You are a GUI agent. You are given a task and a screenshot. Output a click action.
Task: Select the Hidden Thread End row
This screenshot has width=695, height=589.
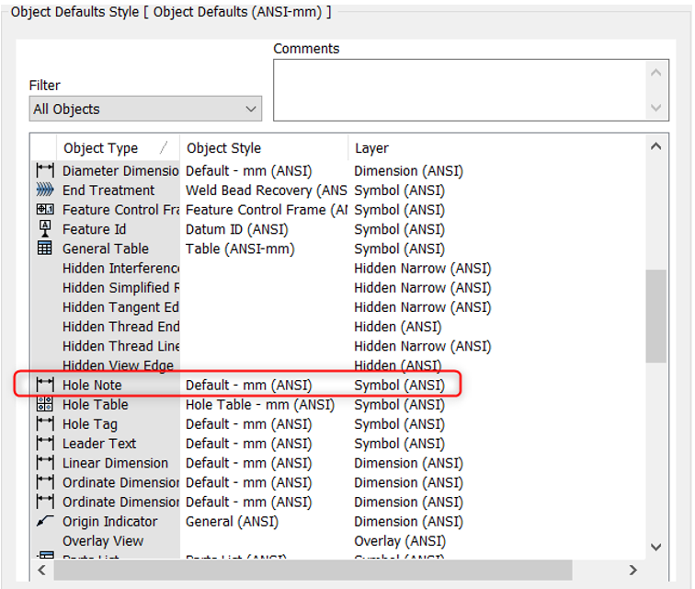pyautogui.click(x=120, y=326)
